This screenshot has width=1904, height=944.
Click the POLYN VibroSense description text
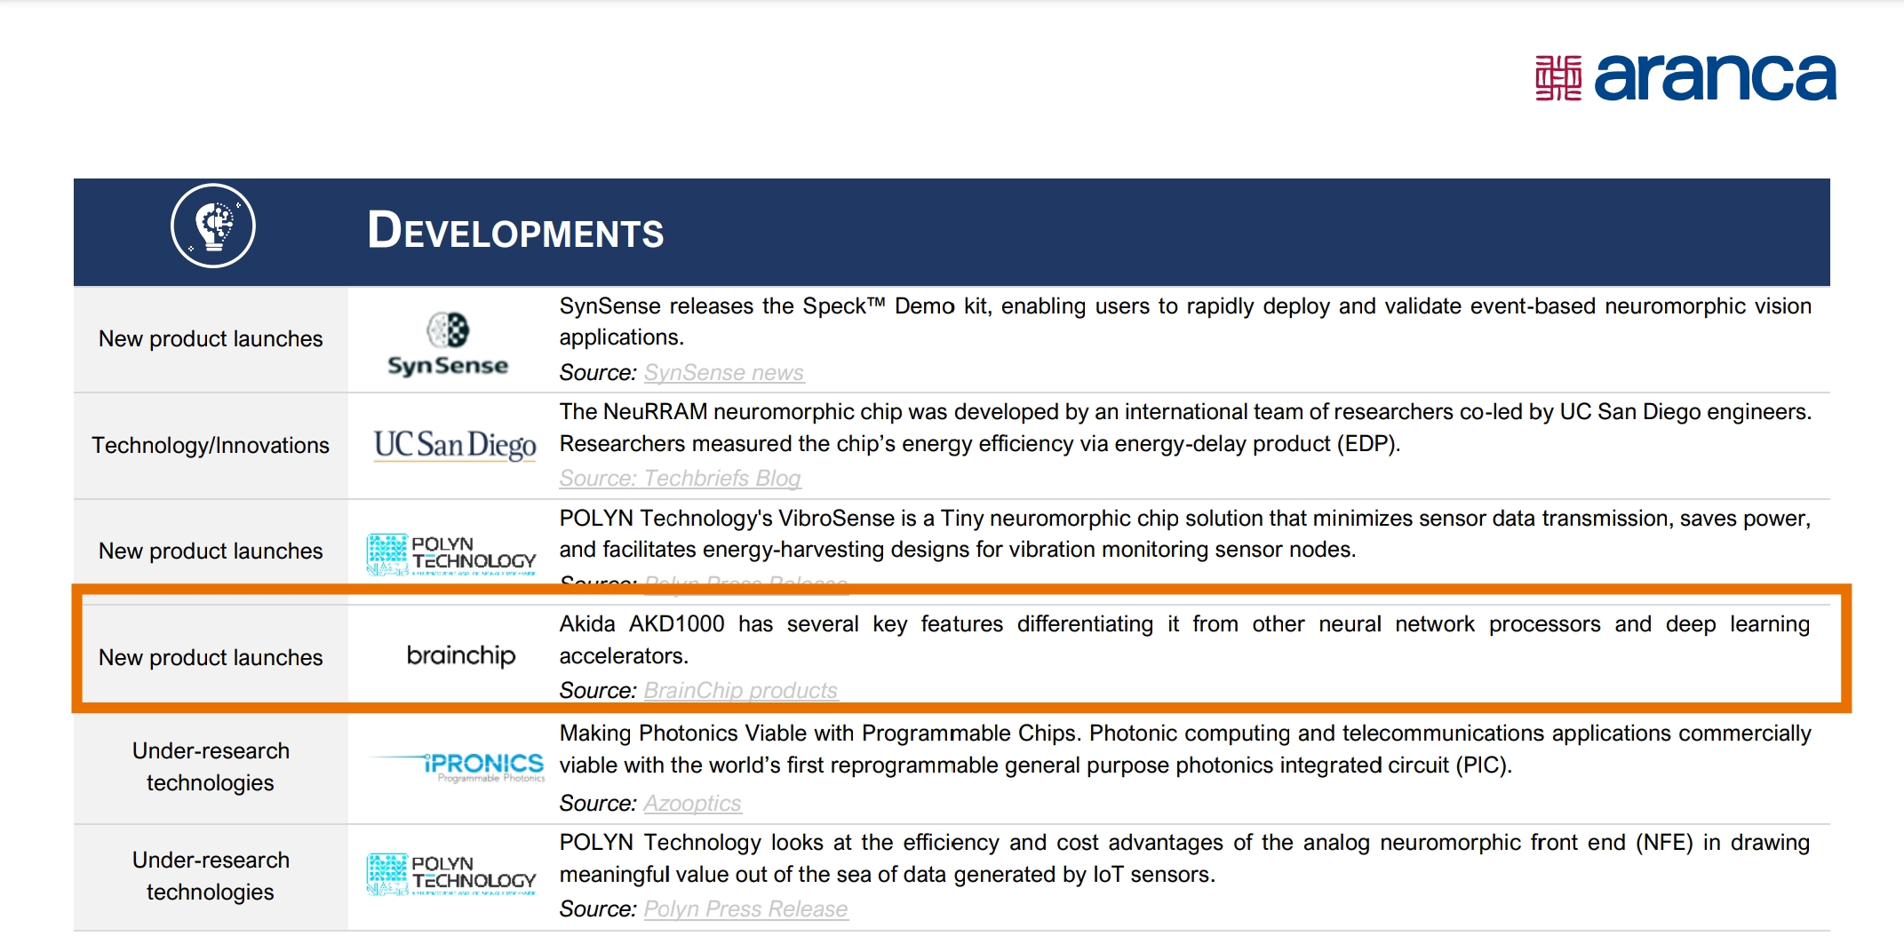(x=1185, y=534)
